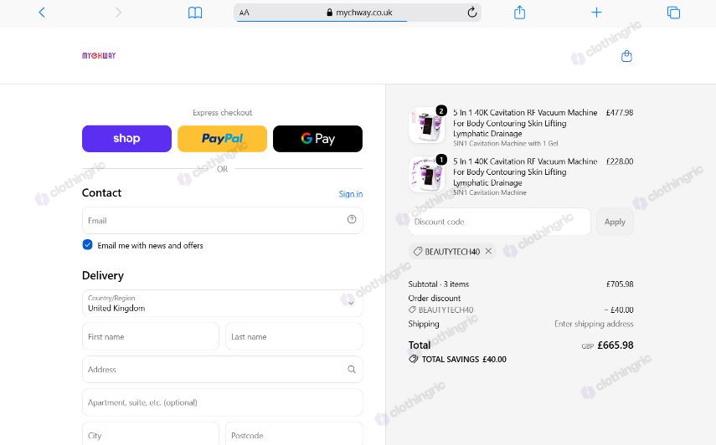Click the mychway.co.uk address bar

359,13
